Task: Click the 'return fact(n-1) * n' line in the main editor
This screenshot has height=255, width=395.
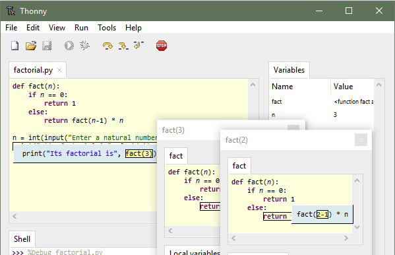Action: [x=84, y=120]
